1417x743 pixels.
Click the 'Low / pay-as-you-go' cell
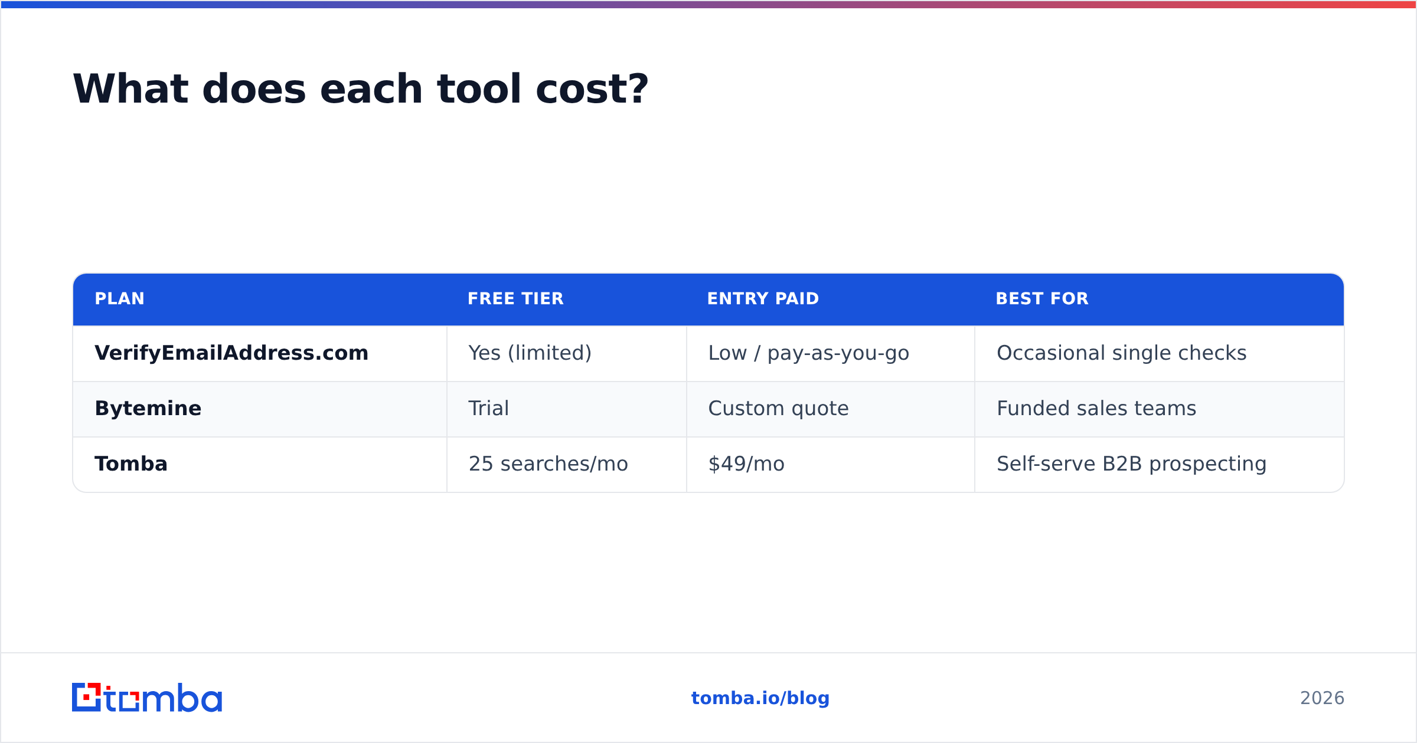point(831,353)
